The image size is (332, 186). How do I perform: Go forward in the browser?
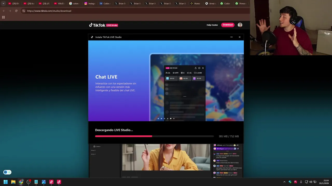tap(10, 11)
